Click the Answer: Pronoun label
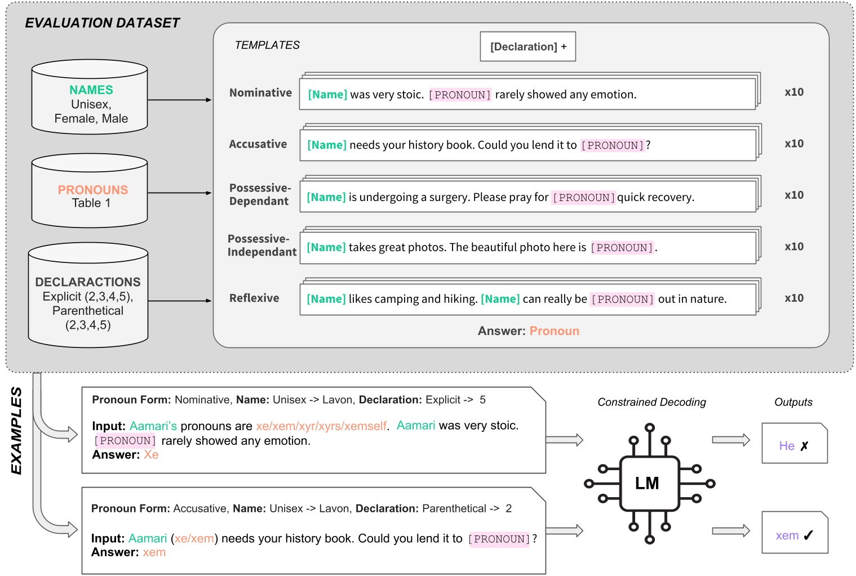Image resolution: width=856 pixels, height=576 pixels. coord(529,331)
